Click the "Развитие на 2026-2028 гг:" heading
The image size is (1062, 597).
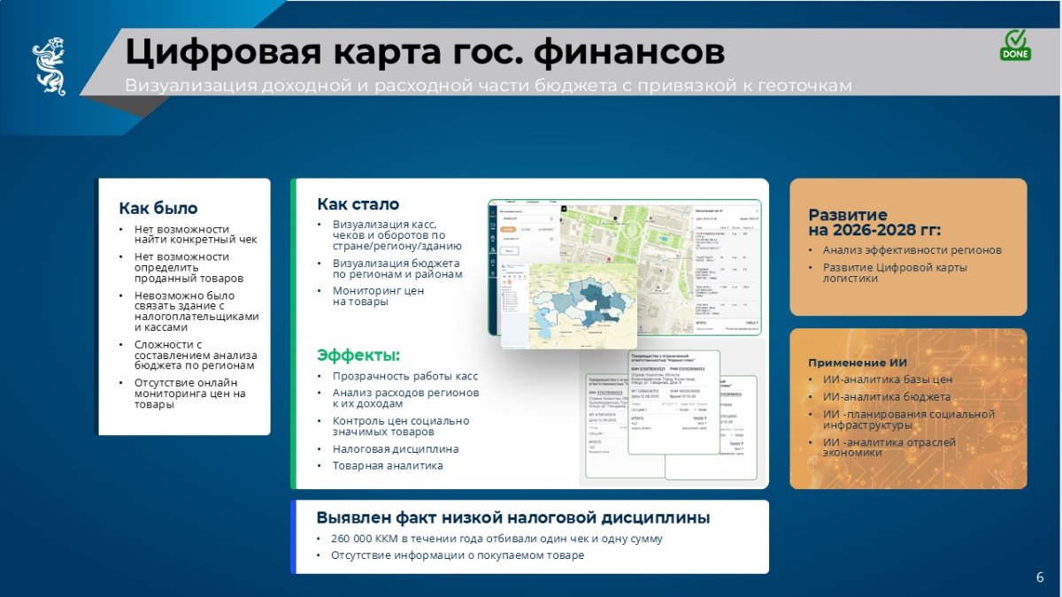pos(874,223)
